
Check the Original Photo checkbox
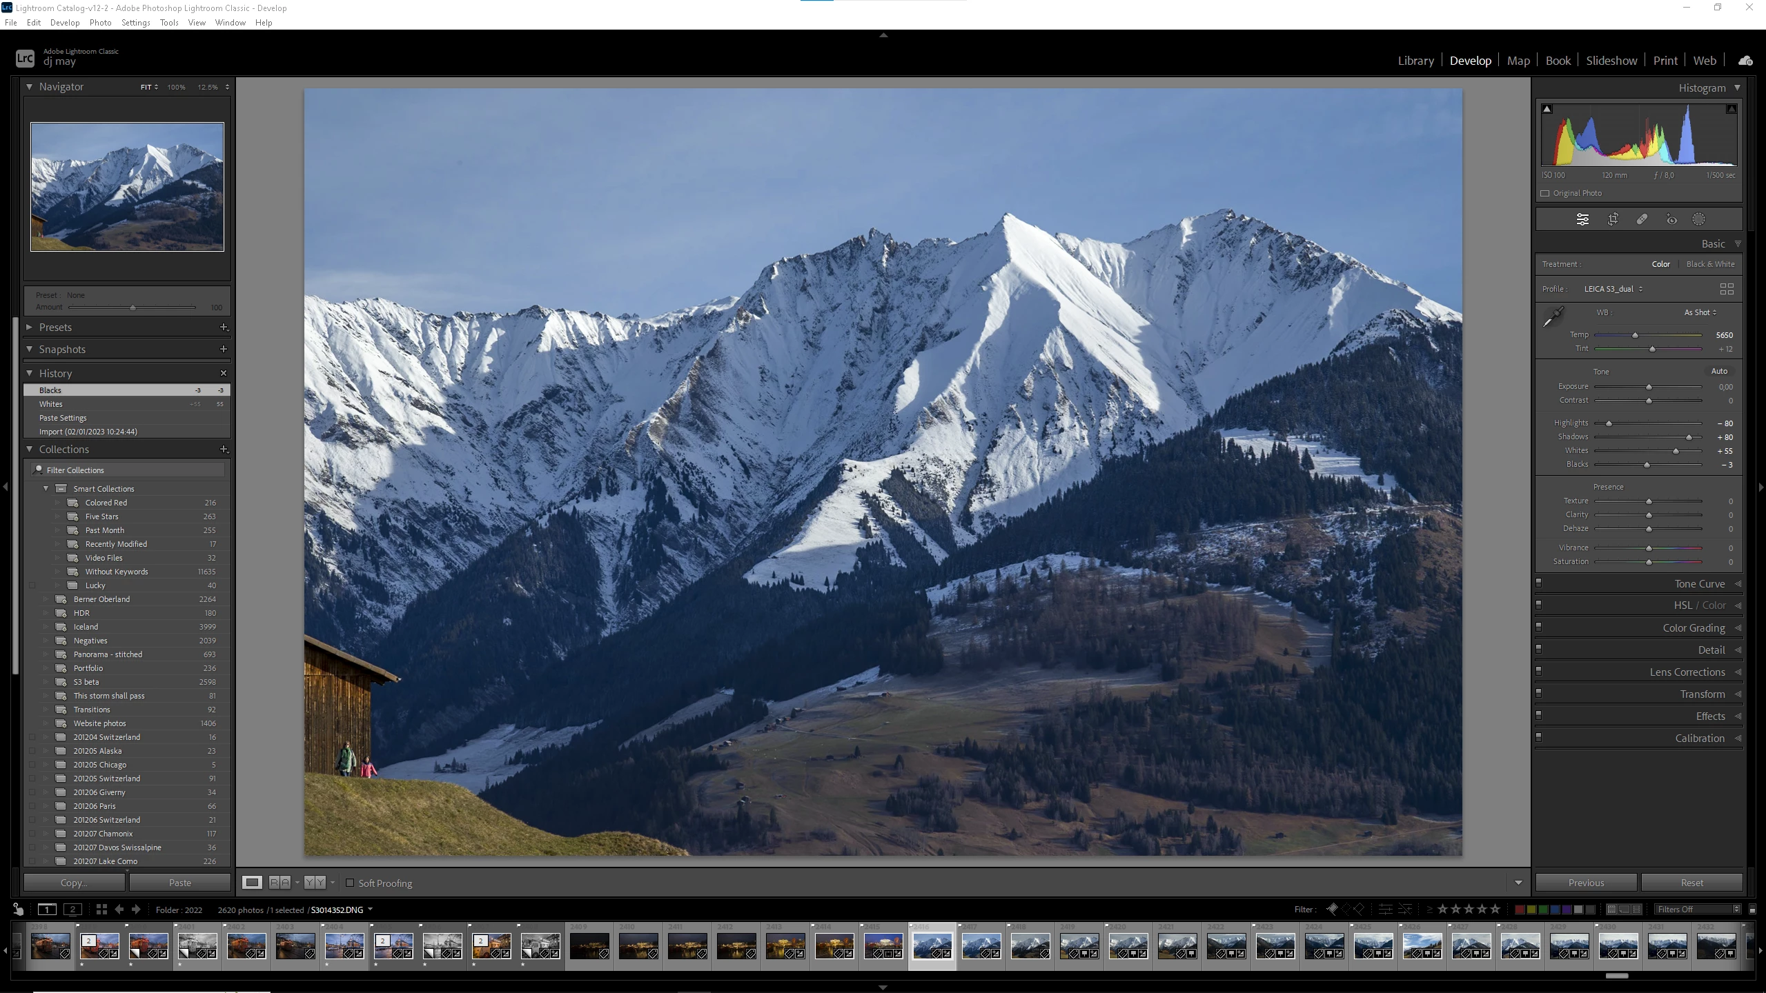pyautogui.click(x=1545, y=193)
